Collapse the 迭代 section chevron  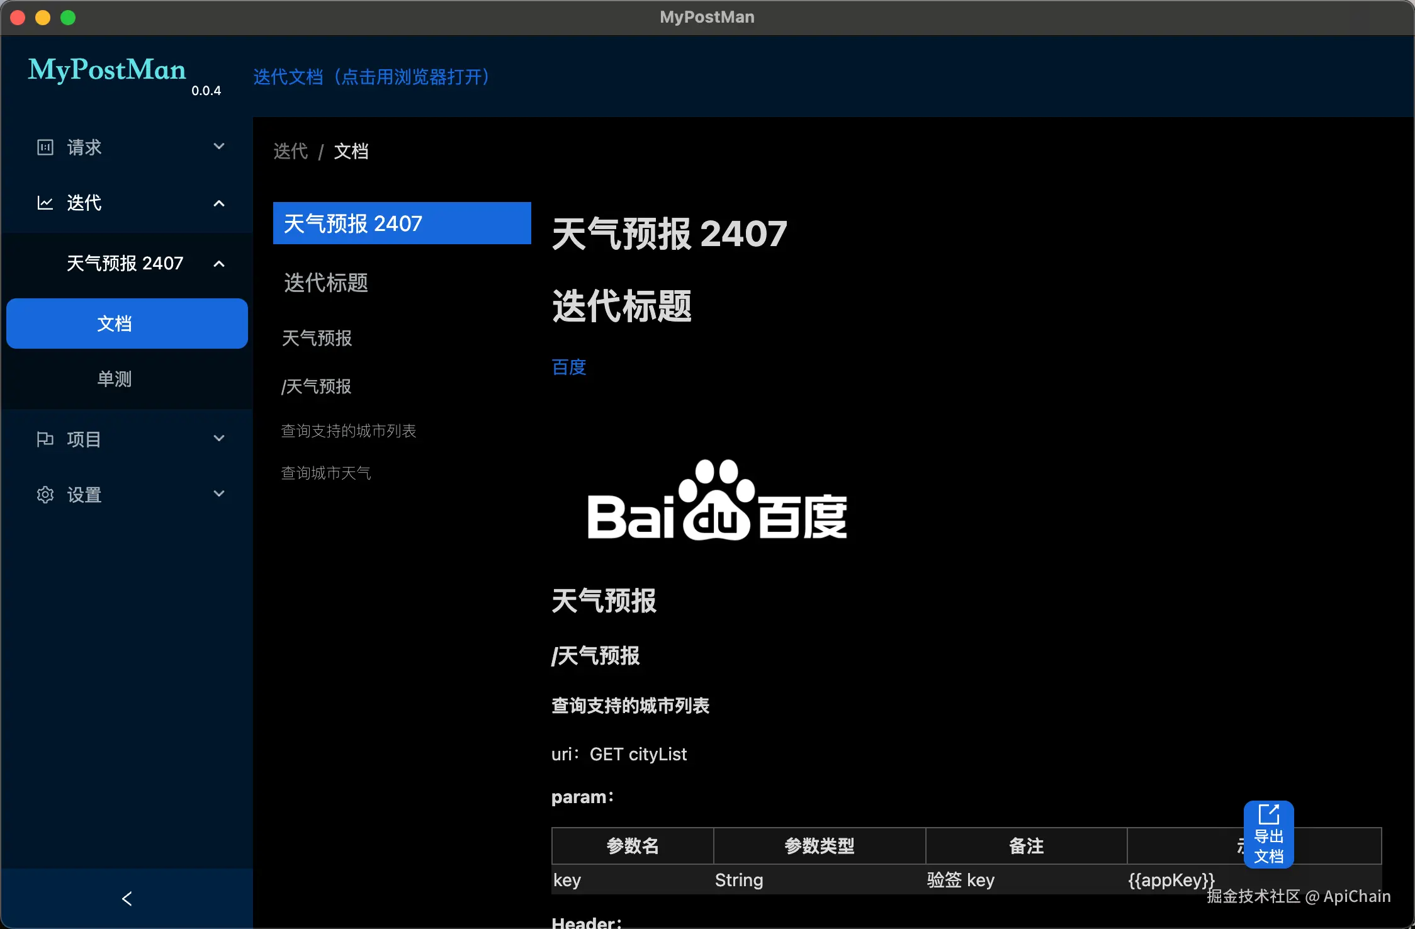(x=218, y=203)
